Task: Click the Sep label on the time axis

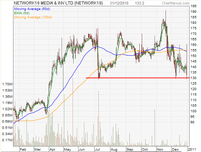Action: point(130,150)
